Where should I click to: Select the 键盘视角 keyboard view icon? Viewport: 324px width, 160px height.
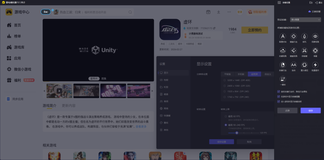pos(294,51)
